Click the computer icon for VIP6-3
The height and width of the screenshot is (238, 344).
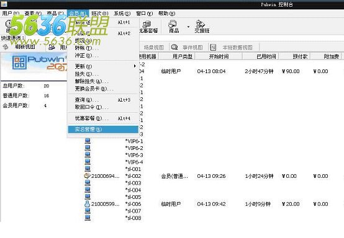(88, 155)
